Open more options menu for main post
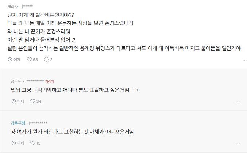The width and height of the screenshot is (247, 153). [x=244, y=60]
